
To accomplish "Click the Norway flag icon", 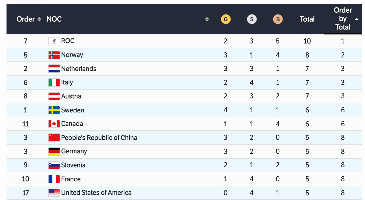I will tap(54, 55).
